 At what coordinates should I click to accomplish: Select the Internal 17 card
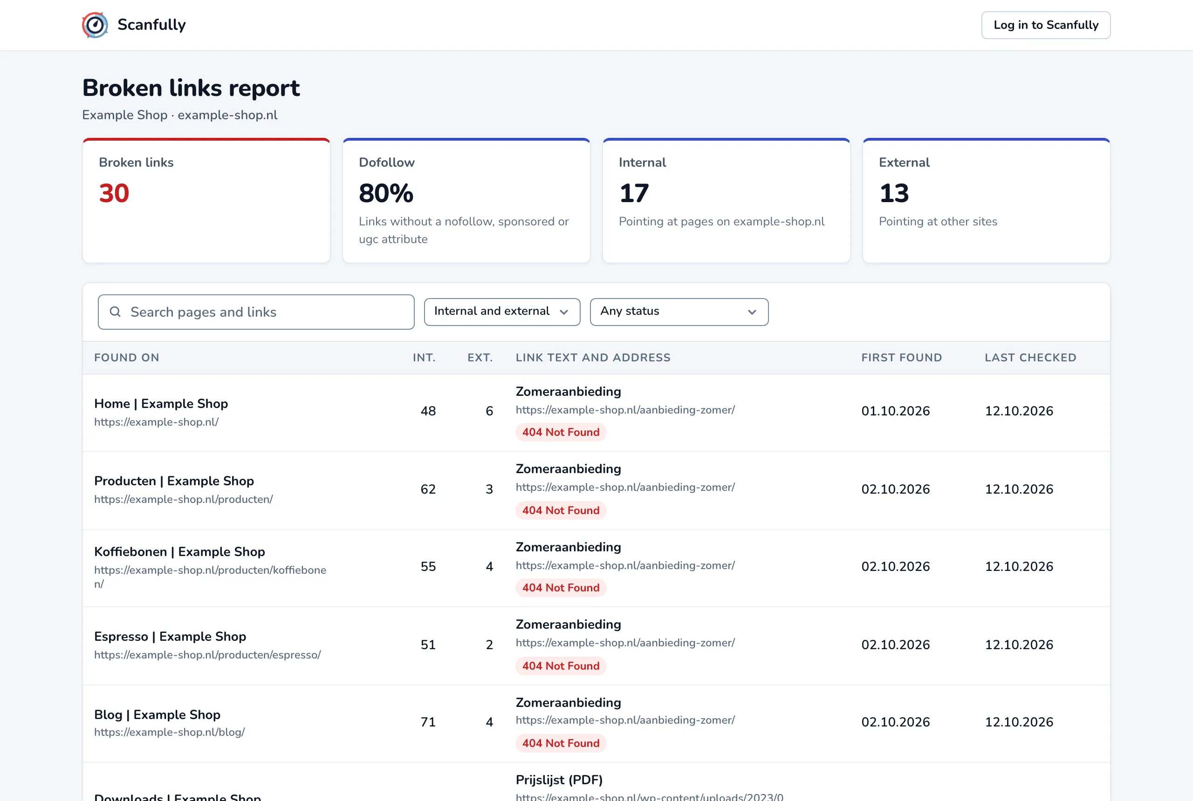pyautogui.click(x=727, y=200)
